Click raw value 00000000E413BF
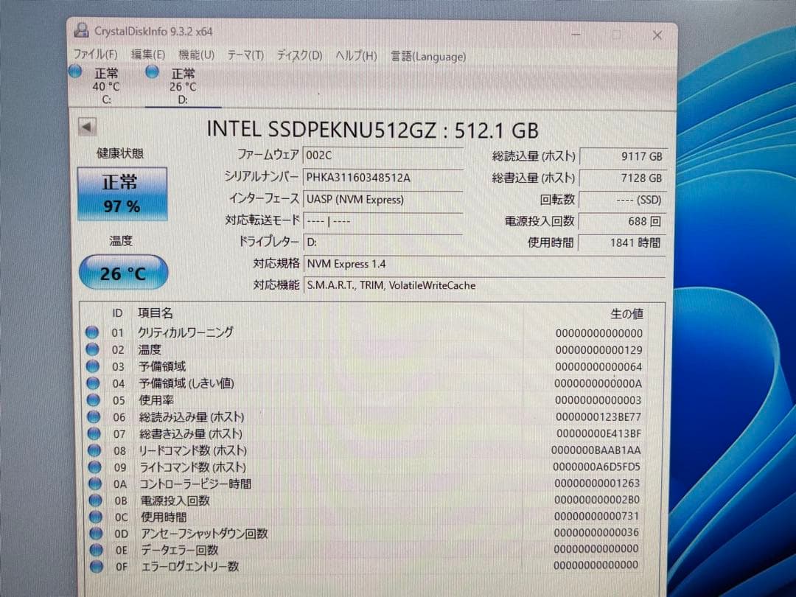 598,433
